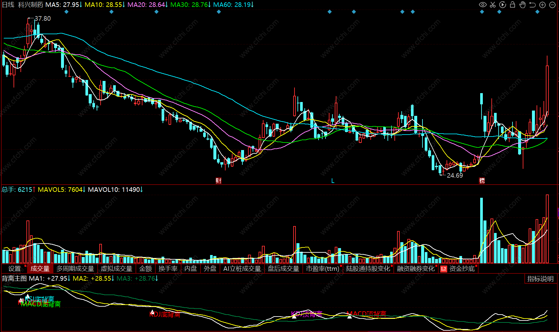This screenshot has height=332, width=559.
Task: Click the green MACD底背离 signal label
Action: pyautogui.click(x=41, y=304)
